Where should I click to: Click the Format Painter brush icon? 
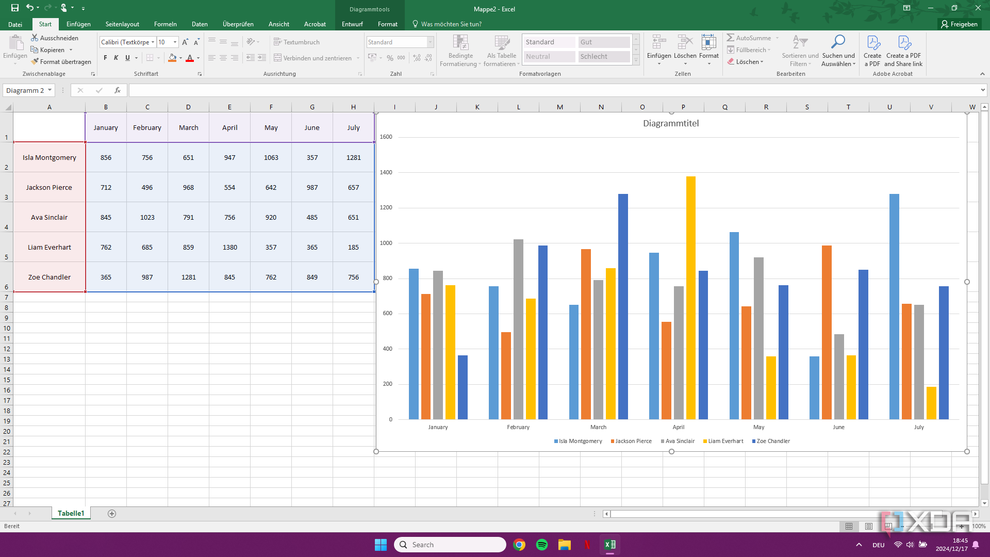35,61
